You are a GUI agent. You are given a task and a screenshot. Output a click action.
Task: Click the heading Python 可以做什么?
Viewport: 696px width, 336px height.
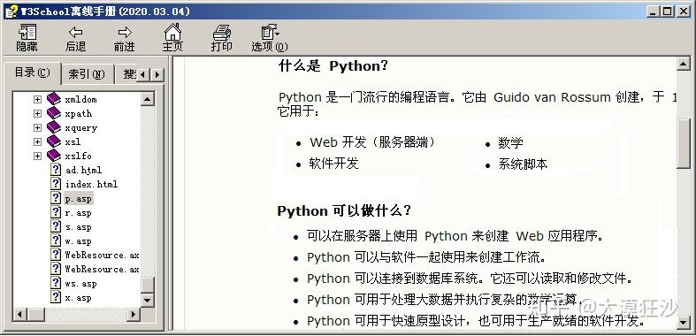click(344, 210)
